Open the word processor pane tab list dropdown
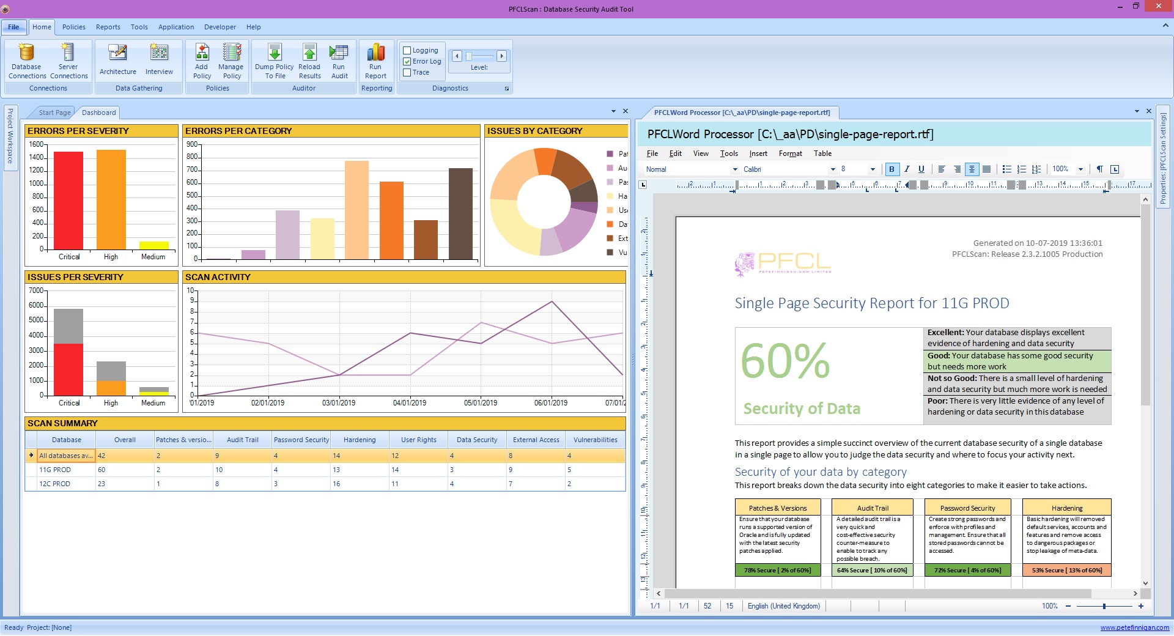This screenshot has height=636, width=1174. (1137, 111)
